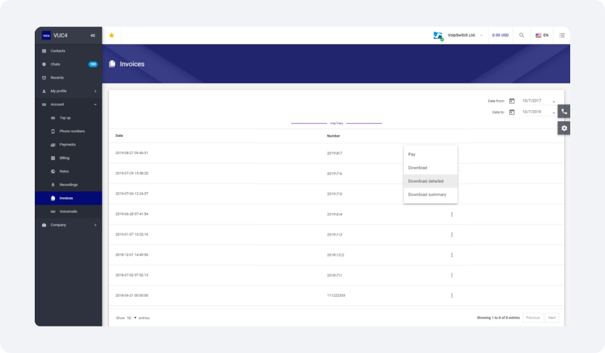Choose Download from the context menu
Image resolution: width=605 pixels, height=353 pixels.
pos(431,168)
